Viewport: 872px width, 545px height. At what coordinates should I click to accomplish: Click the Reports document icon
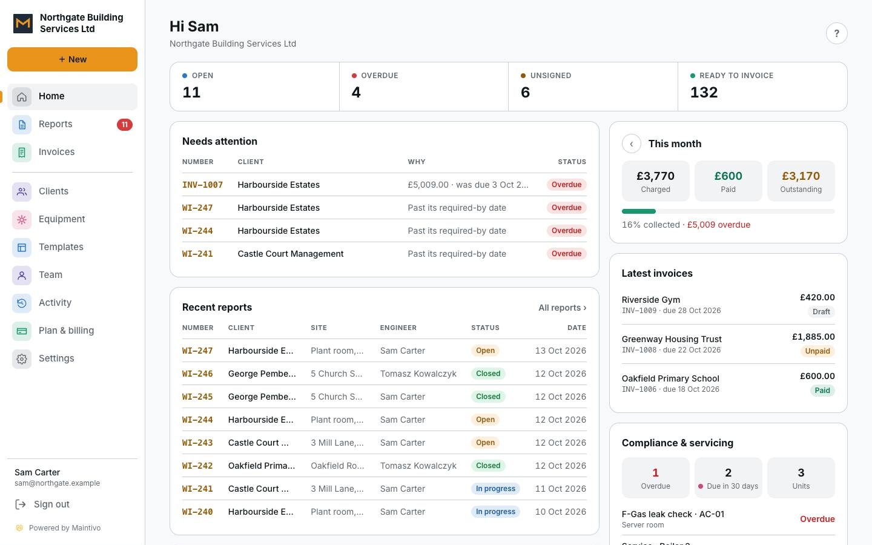[x=22, y=125]
